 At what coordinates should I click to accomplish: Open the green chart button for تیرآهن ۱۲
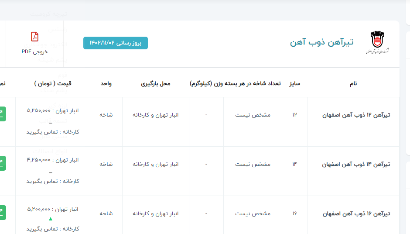click(x=3, y=114)
